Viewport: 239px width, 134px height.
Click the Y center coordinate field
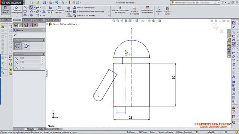30,62
